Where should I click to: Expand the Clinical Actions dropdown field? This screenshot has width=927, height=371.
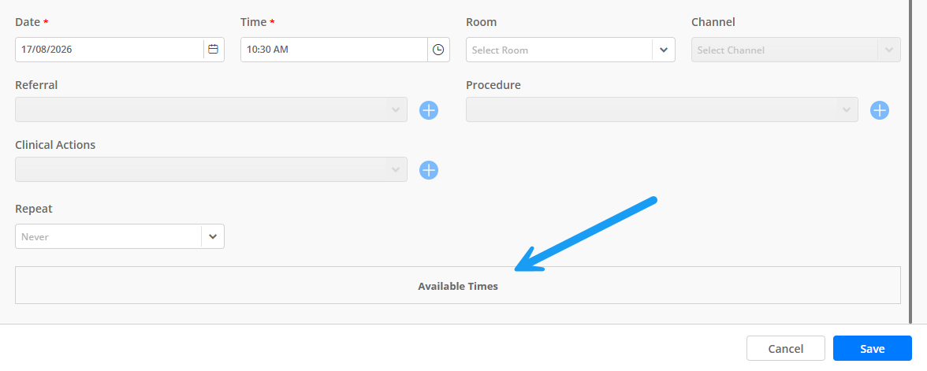point(211,169)
